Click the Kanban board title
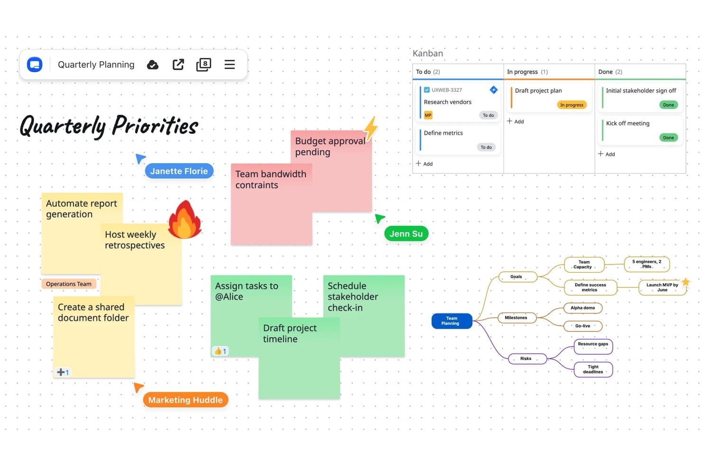702x468 pixels. [428, 53]
